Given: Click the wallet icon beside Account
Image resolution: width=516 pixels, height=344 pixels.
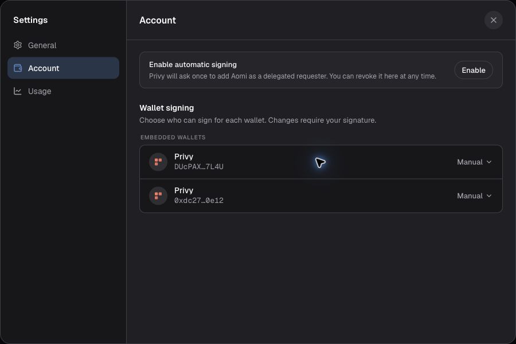Looking at the screenshot, I should click(x=18, y=68).
